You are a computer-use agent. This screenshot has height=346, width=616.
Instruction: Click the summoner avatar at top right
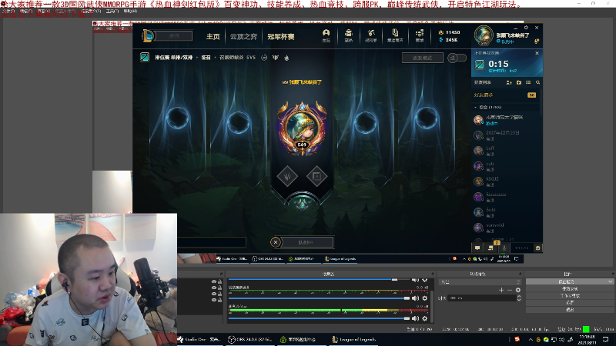484,35
